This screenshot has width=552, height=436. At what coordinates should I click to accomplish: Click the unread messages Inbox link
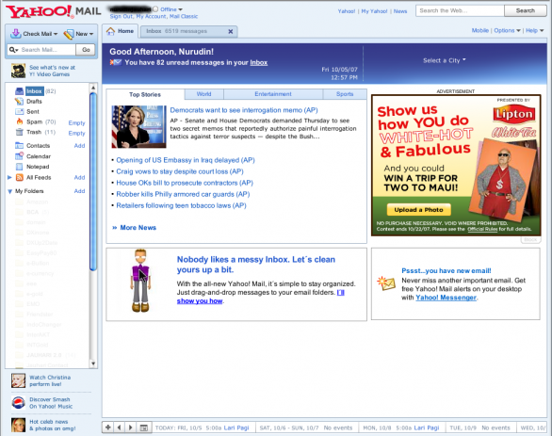pyautogui.click(x=259, y=63)
